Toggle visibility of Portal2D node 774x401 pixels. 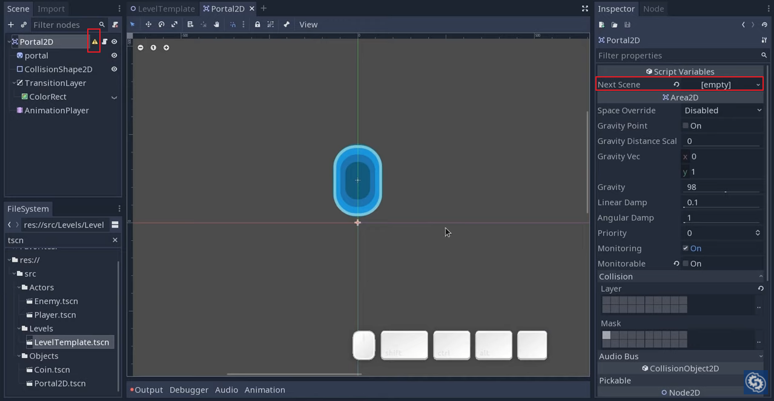pyautogui.click(x=114, y=42)
